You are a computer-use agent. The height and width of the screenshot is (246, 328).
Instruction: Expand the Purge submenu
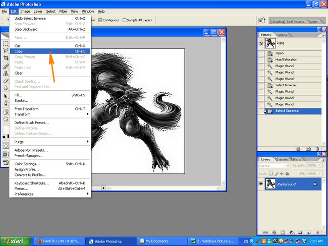(x=50, y=142)
